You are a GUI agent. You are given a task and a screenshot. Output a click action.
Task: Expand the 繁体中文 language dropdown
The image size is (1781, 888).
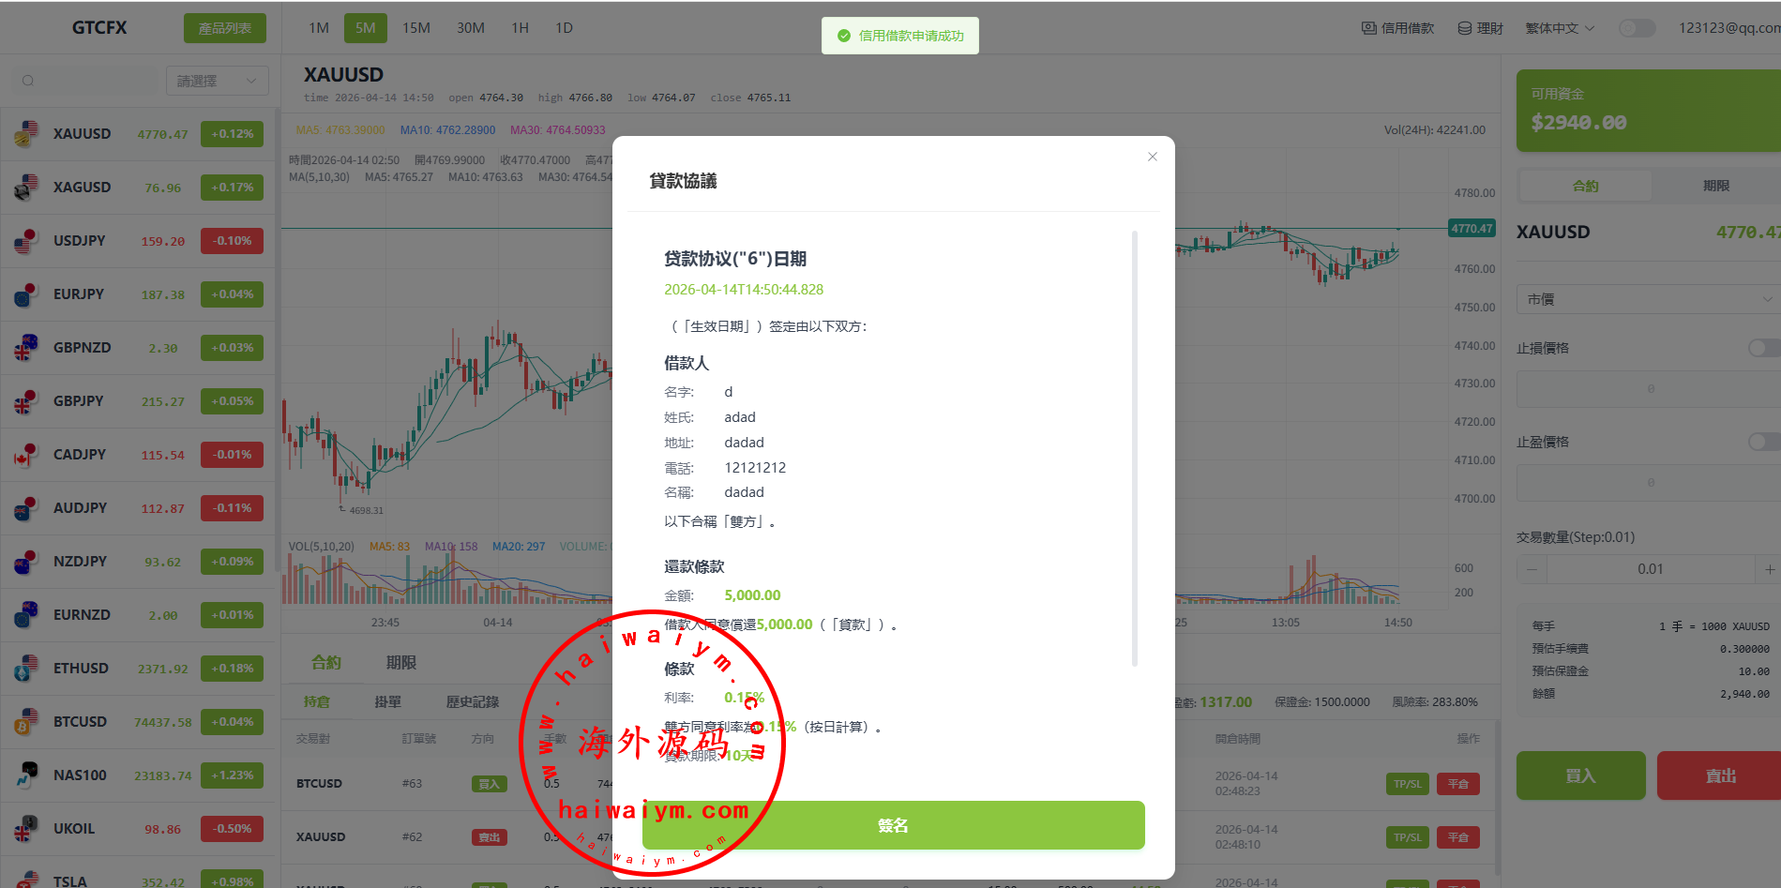(1560, 28)
